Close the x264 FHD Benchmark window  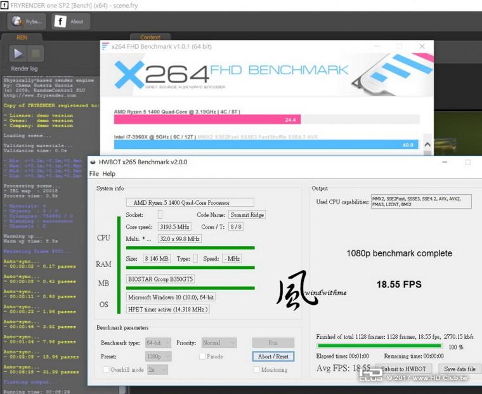coord(422,46)
